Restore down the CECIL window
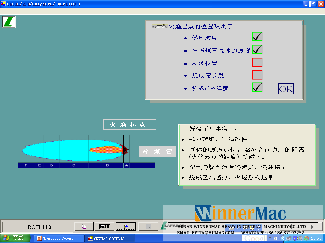This screenshot has width=325, height=243. pos(314,4)
